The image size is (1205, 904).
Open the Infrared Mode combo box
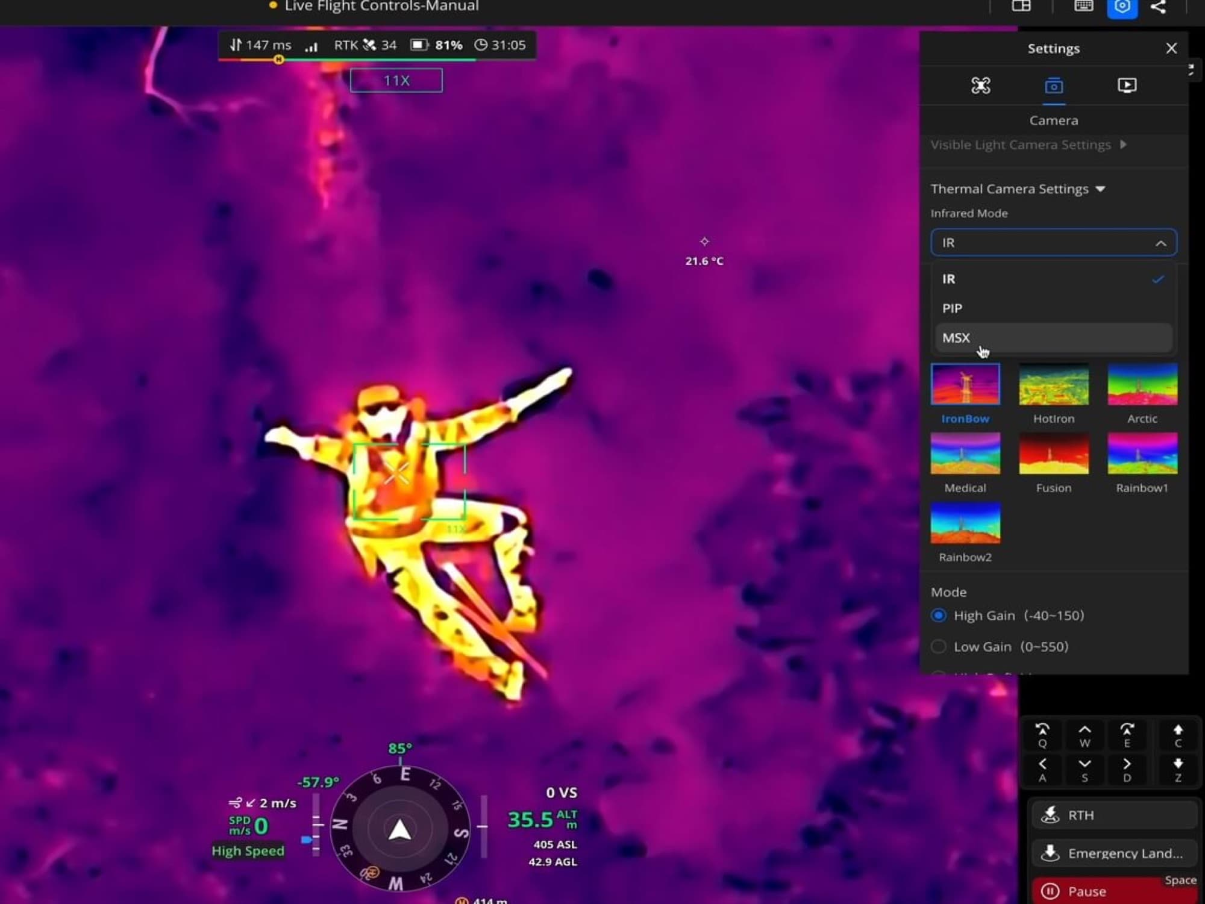coord(1053,243)
